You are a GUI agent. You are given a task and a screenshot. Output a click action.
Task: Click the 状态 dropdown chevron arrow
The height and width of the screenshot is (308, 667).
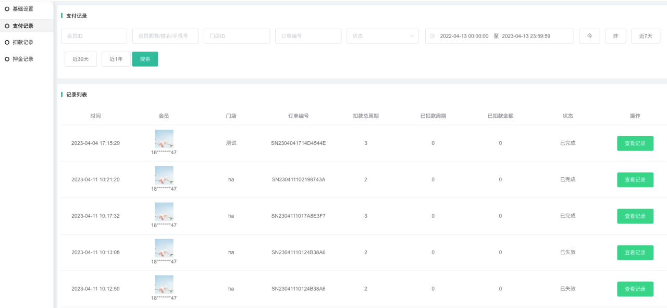412,36
